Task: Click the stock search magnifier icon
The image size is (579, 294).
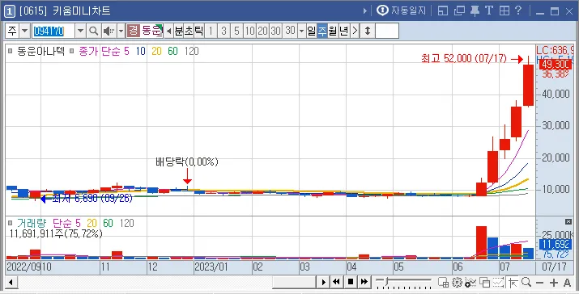Action: (94, 31)
